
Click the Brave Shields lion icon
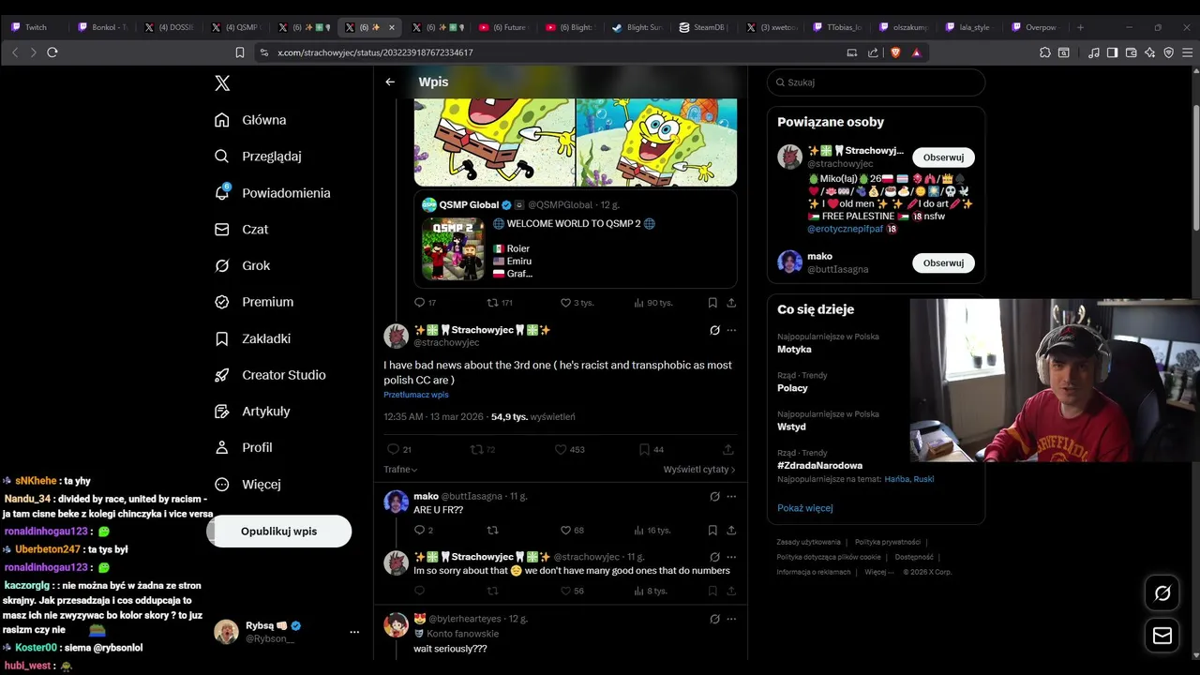pos(895,52)
